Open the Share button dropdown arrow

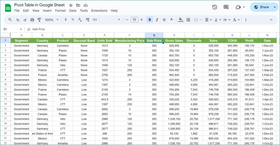(x=275, y=7)
